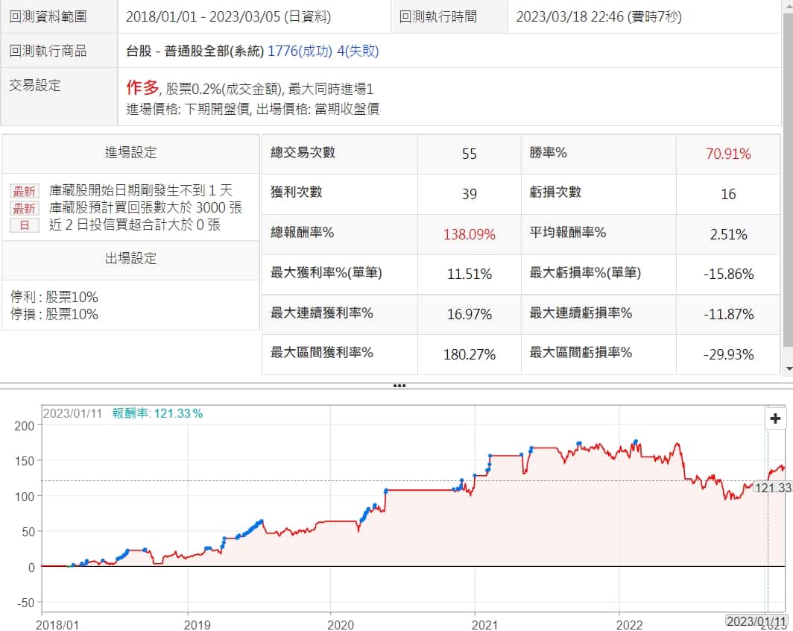Collapse the 出場設定 section header
Viewport: 793px width, 631px height.
pyautogui.click(x=130, y=259)
